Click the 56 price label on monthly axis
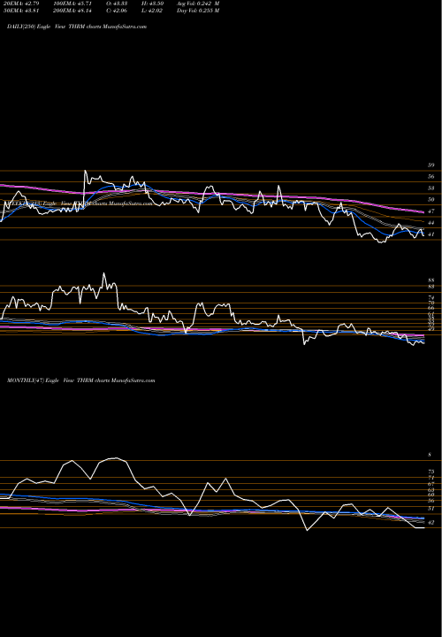The image size is (442, 637). (431, 501)
